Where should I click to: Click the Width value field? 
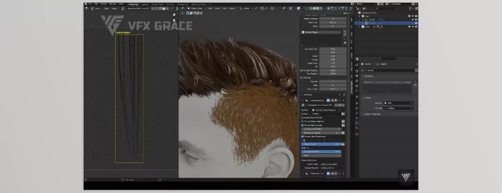coord(333,56)
